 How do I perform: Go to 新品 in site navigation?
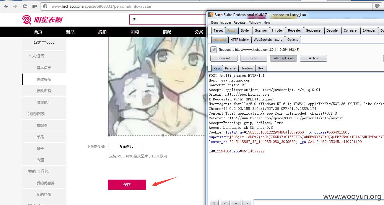point(70,32)
